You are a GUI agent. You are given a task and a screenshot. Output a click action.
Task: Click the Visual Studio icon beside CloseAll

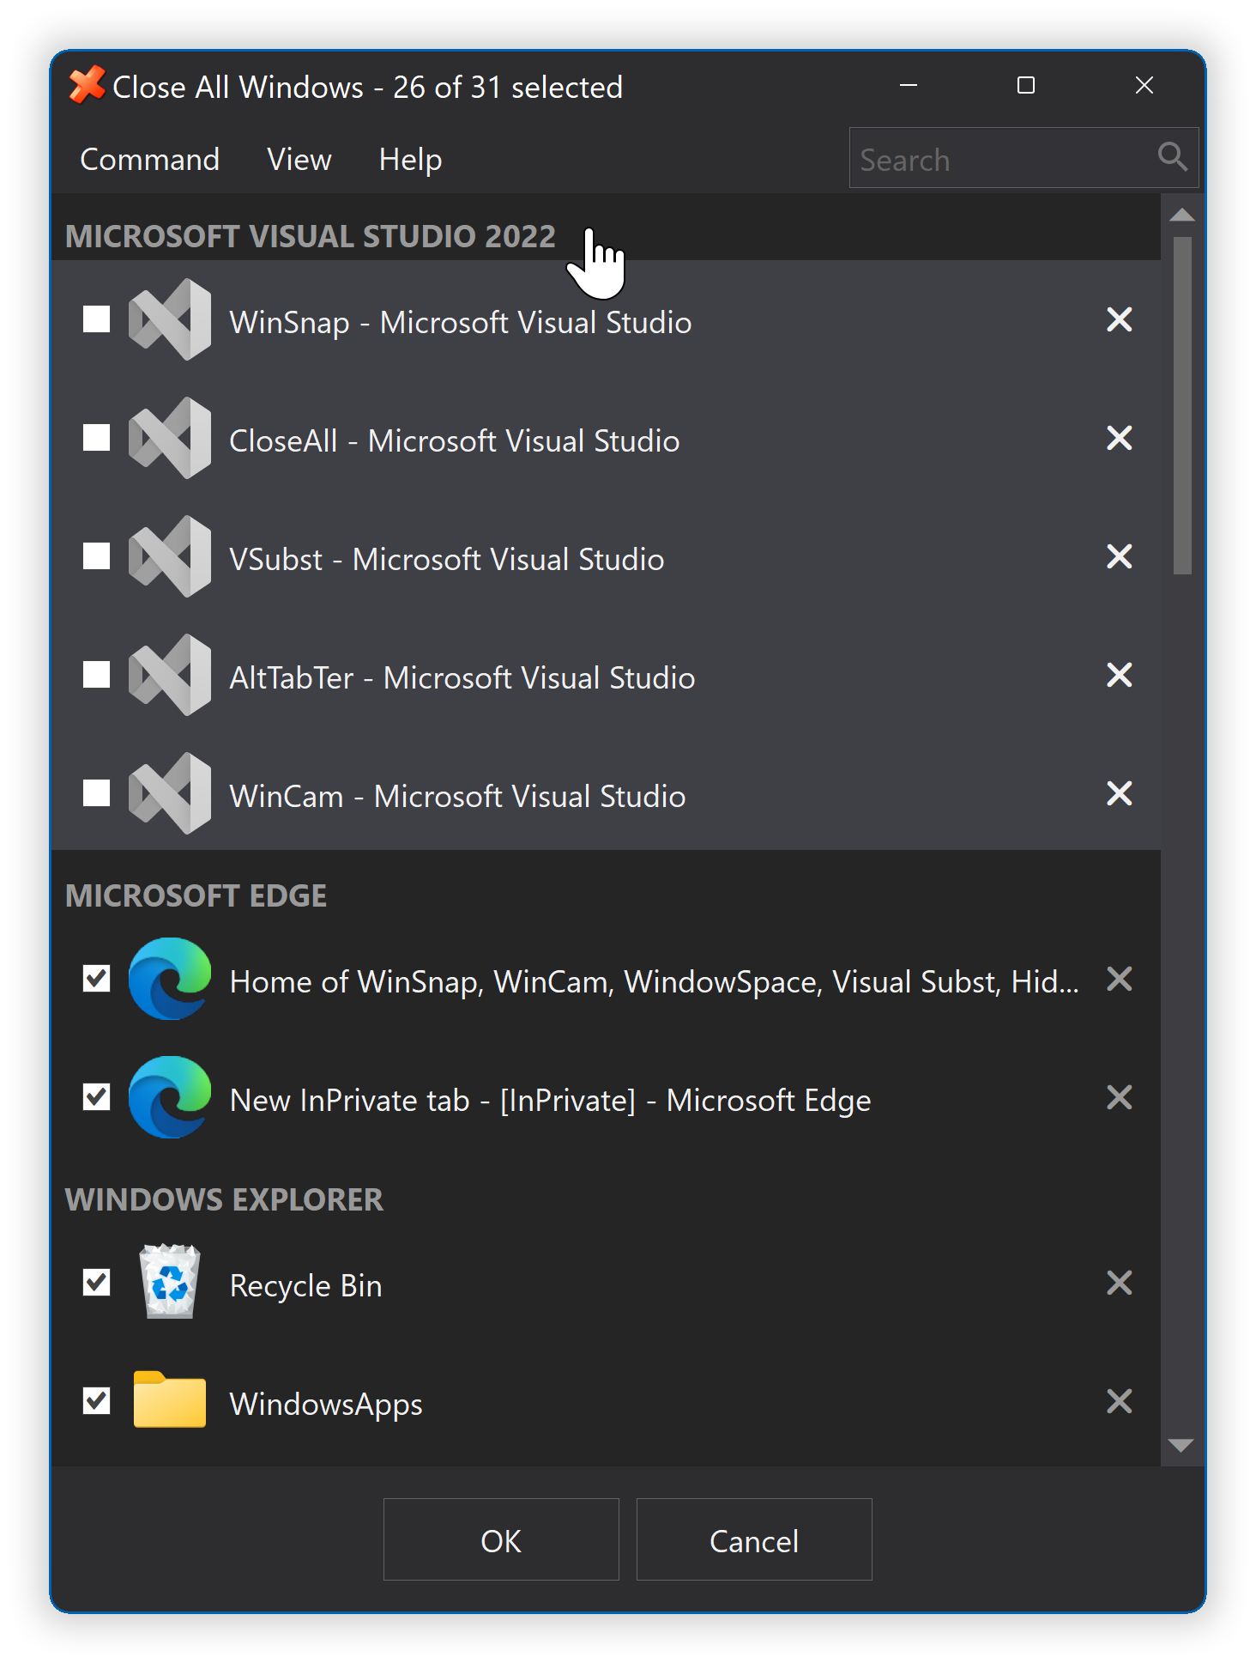170,439
